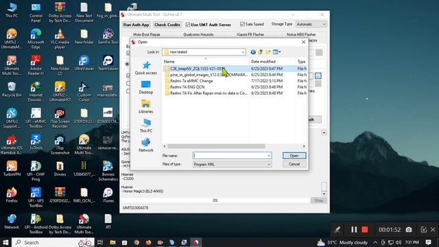Select Quick access in places bar
This screenshot has height=247, width=439.
146,69
